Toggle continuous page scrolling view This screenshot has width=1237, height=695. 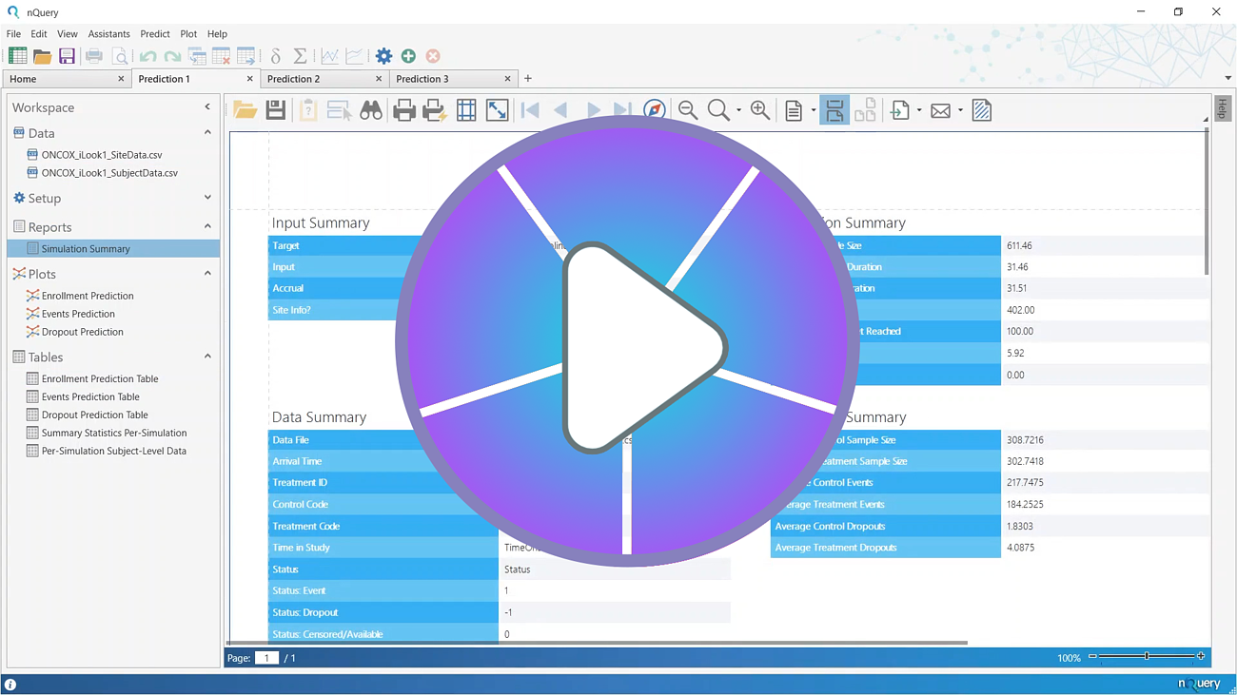point(834,111)
